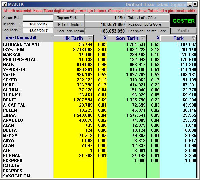The image size is (200, 180).
Task: Click Fark value 1.187.887
Action: (x=186, y=44)
